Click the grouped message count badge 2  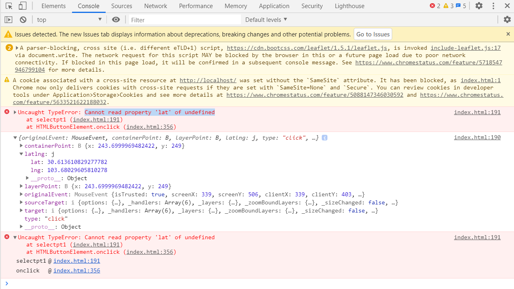[9, 48]
